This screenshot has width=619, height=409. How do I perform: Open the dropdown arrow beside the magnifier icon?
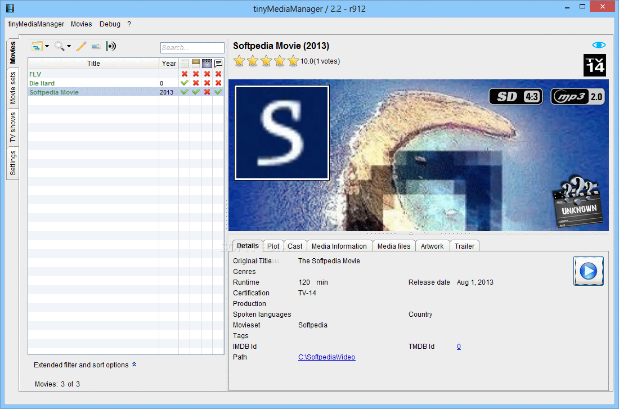69,46
